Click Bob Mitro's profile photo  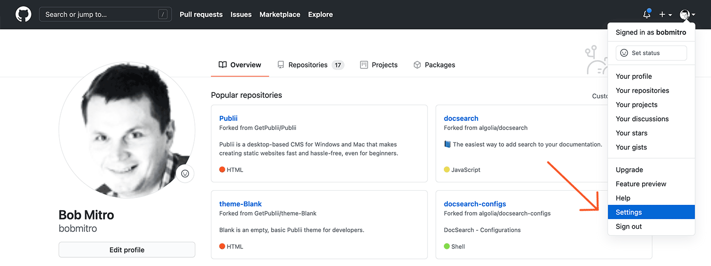point(126,130)
